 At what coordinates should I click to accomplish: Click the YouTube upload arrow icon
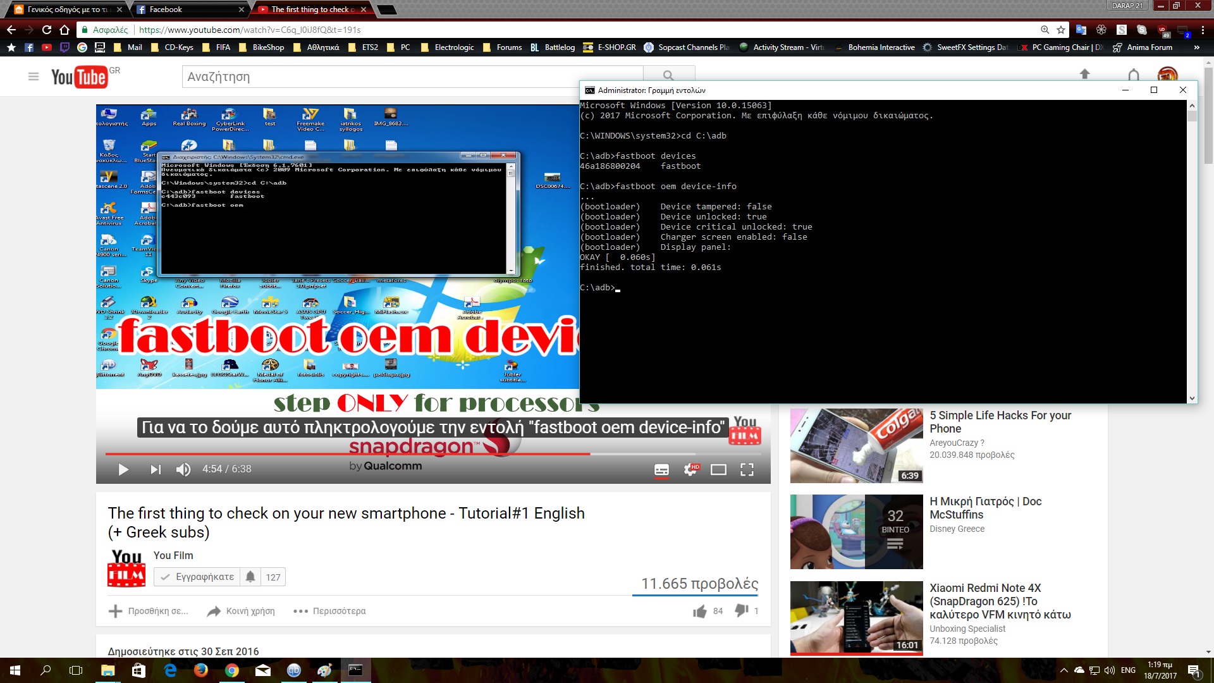[x=1084, y=75]
